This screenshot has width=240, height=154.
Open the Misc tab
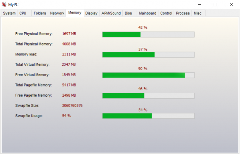coord(198,13)
